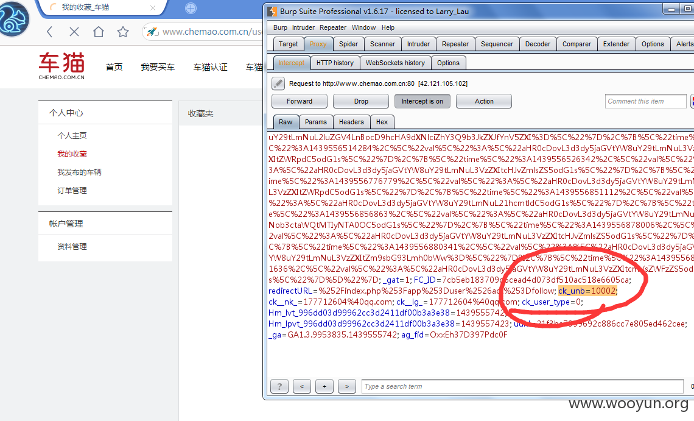Open the Scanner tab
The width and height of the screenshot is (694, 421).
point(382,44)
